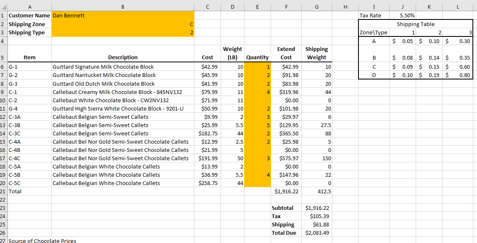Click the Source of Chocolate Prices cell
The image size is (477, 243).
[x=42, y=241]
